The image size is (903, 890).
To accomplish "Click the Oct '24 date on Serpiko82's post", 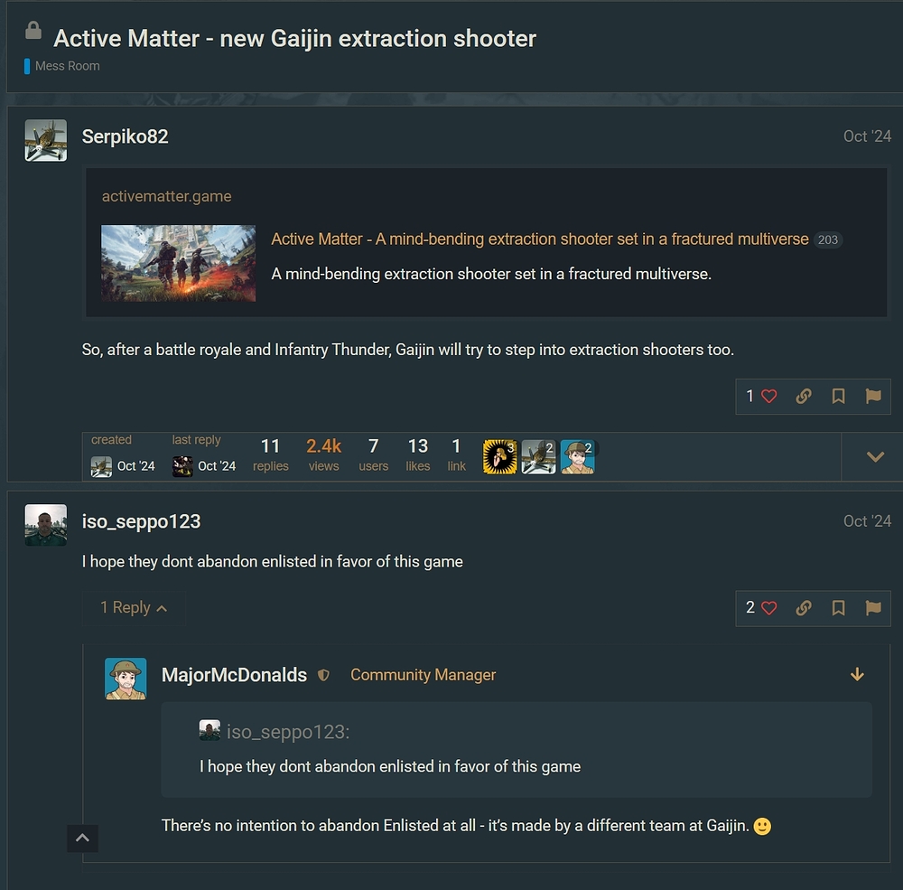I will (867, 136).
